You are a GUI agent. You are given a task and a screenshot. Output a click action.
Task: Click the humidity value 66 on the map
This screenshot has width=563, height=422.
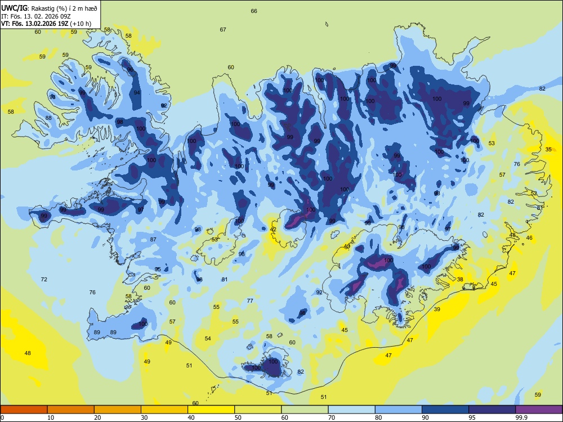254,11
